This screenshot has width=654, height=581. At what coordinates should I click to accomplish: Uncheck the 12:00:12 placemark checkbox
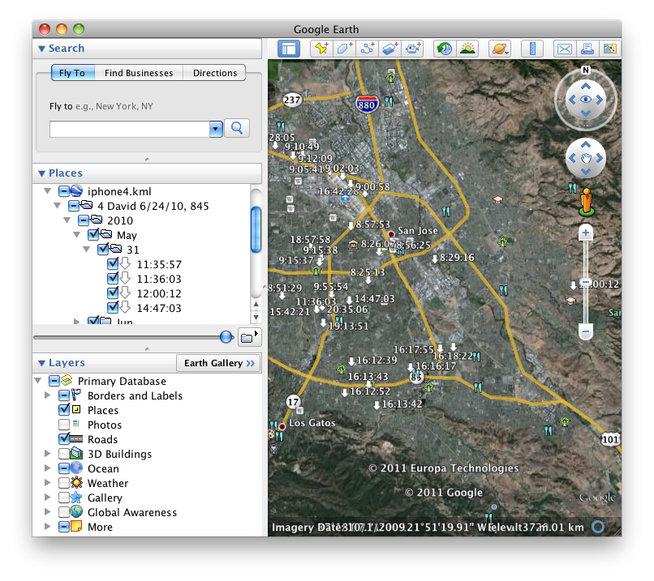(x=113, y=293)
